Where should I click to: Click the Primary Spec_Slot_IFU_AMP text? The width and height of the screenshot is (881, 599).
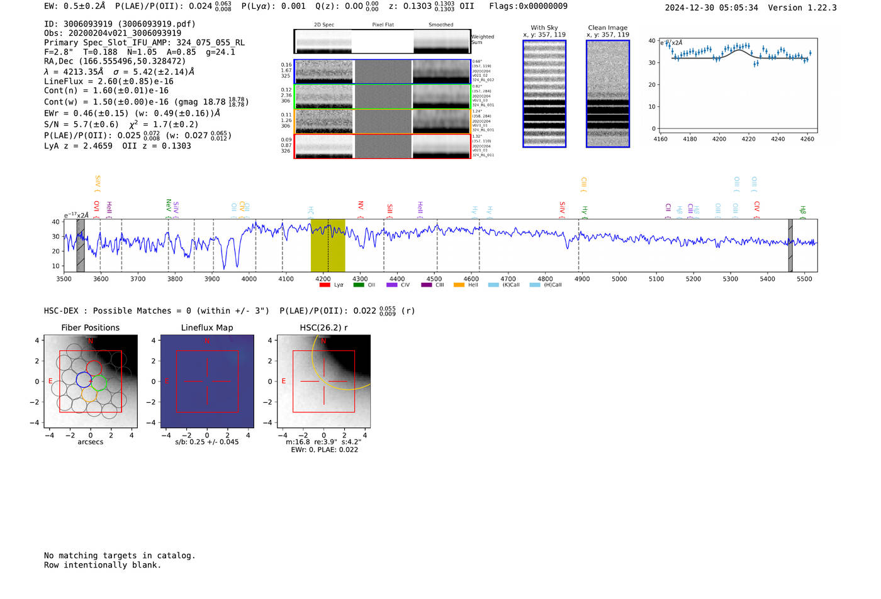[144, 43]
